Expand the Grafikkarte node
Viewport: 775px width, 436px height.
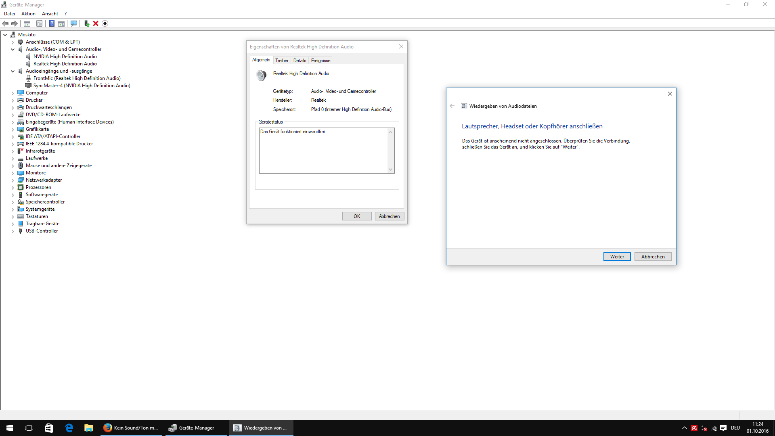point(13,129)
